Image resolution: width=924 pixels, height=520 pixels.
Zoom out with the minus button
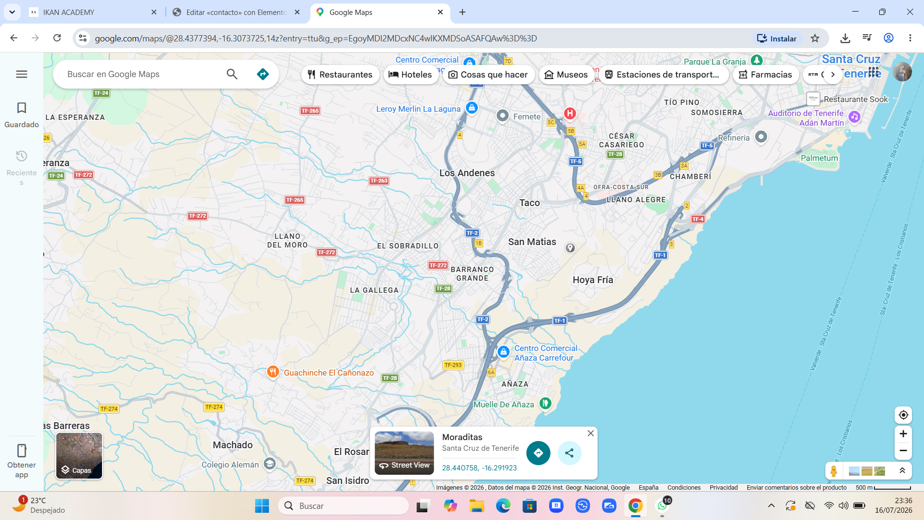click(x=903, y=451)
